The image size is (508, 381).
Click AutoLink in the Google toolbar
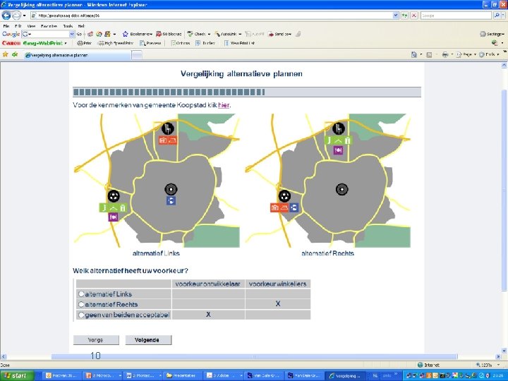pos(226,34)
